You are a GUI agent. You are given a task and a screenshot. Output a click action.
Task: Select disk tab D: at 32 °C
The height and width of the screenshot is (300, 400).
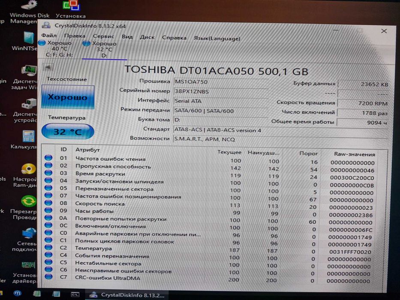[104, 49]
